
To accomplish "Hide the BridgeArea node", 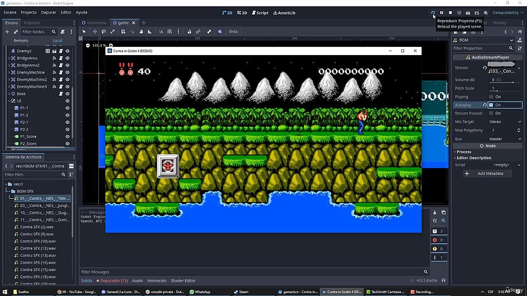I will (68, 58).
